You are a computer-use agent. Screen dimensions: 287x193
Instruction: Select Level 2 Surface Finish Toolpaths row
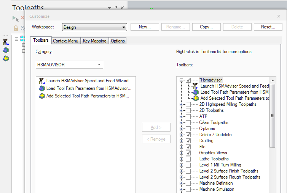tap(229, 171)
